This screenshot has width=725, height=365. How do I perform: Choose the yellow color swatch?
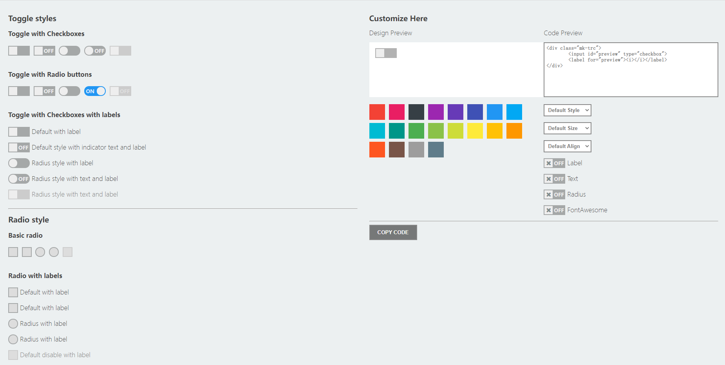point(475,131)
